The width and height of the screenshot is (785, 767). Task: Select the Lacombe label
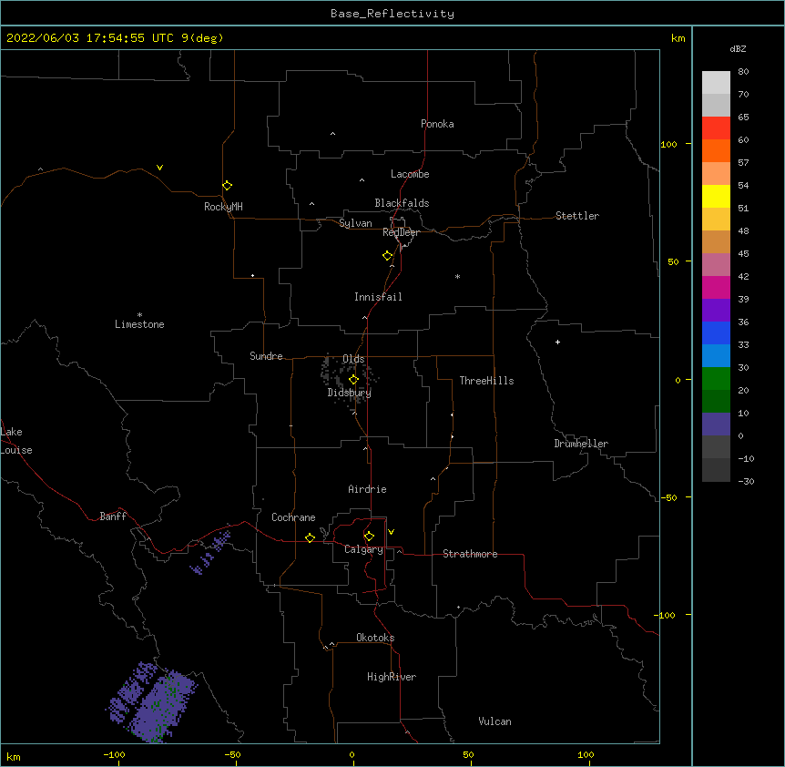pyautogui.click(x=410, y=174)
